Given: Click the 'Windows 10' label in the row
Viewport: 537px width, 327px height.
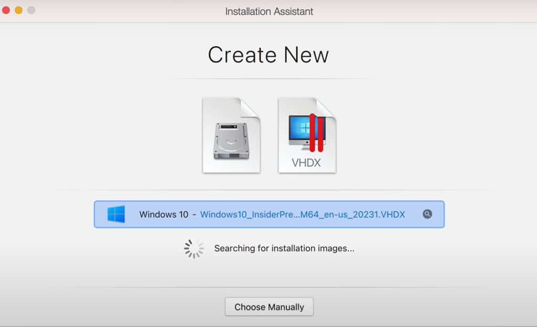Looking at the screenshot, I should (x=164, y=215).
